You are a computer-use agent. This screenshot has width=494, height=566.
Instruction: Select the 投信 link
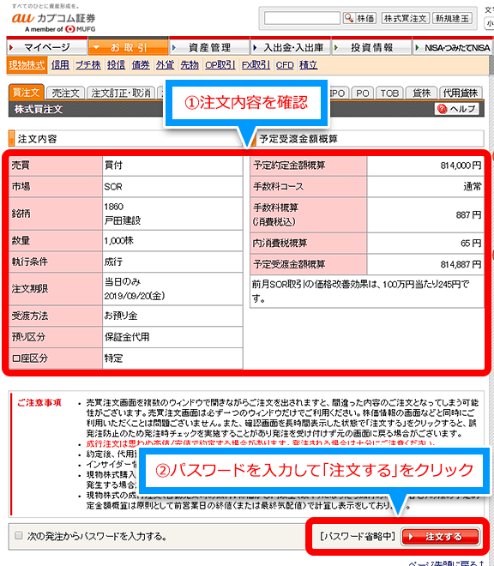click(116, 65)
